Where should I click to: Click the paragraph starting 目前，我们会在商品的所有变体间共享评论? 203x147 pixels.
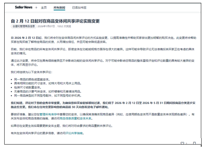[102, 51]
